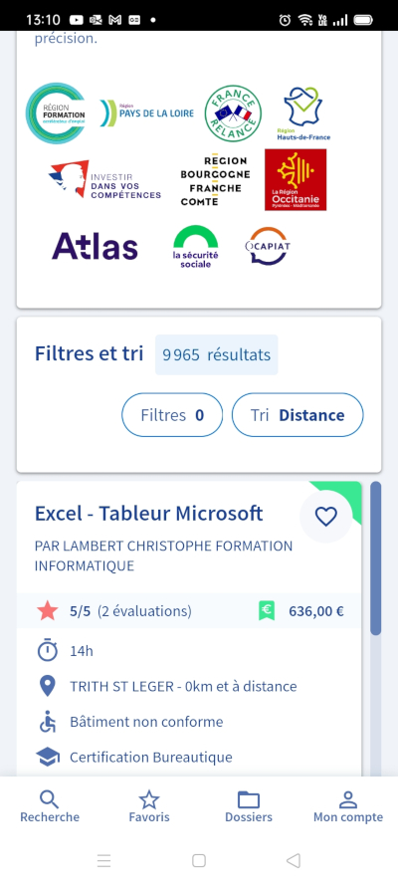The height and width of the screenshot is (885, 398).
Task: Open the Filtres button
Action: [172, 415]
